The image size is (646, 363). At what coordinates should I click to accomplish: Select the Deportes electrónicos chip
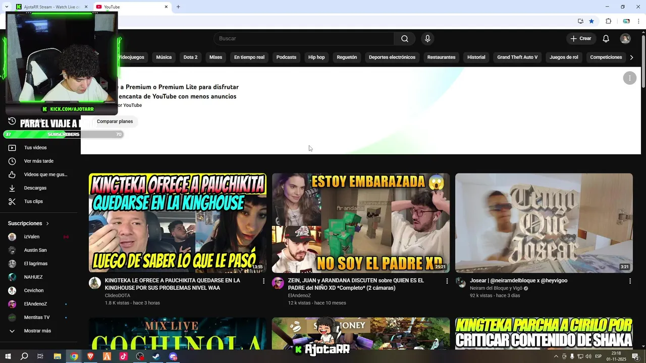[x=392, y=57]
